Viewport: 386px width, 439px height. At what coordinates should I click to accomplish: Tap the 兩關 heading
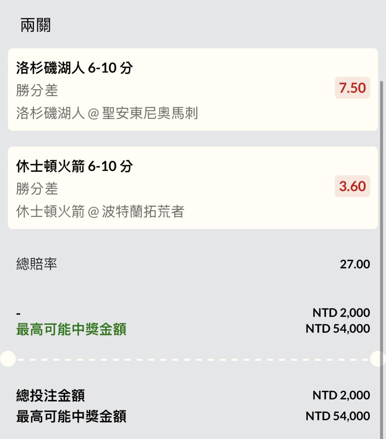pos(35,25)
